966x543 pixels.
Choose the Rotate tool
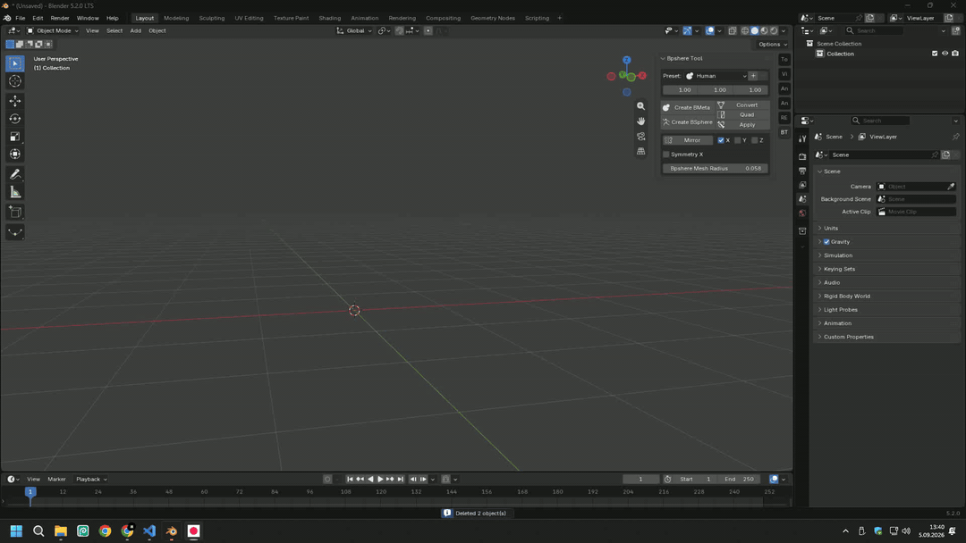(x=15, y=119)
